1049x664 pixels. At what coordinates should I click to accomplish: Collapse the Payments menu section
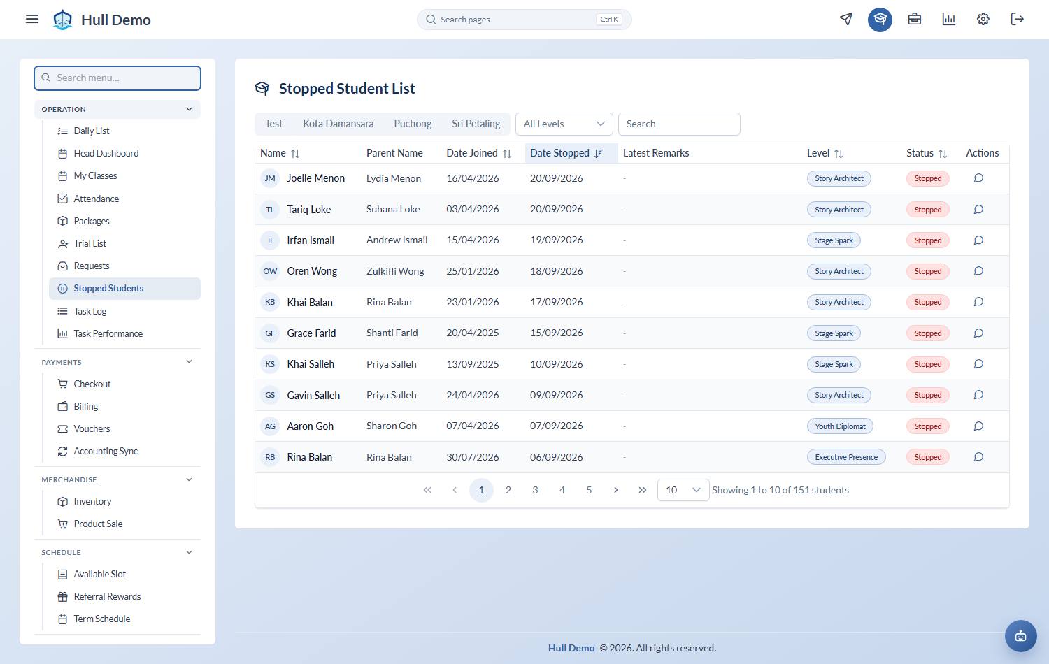tap(117, 362)
